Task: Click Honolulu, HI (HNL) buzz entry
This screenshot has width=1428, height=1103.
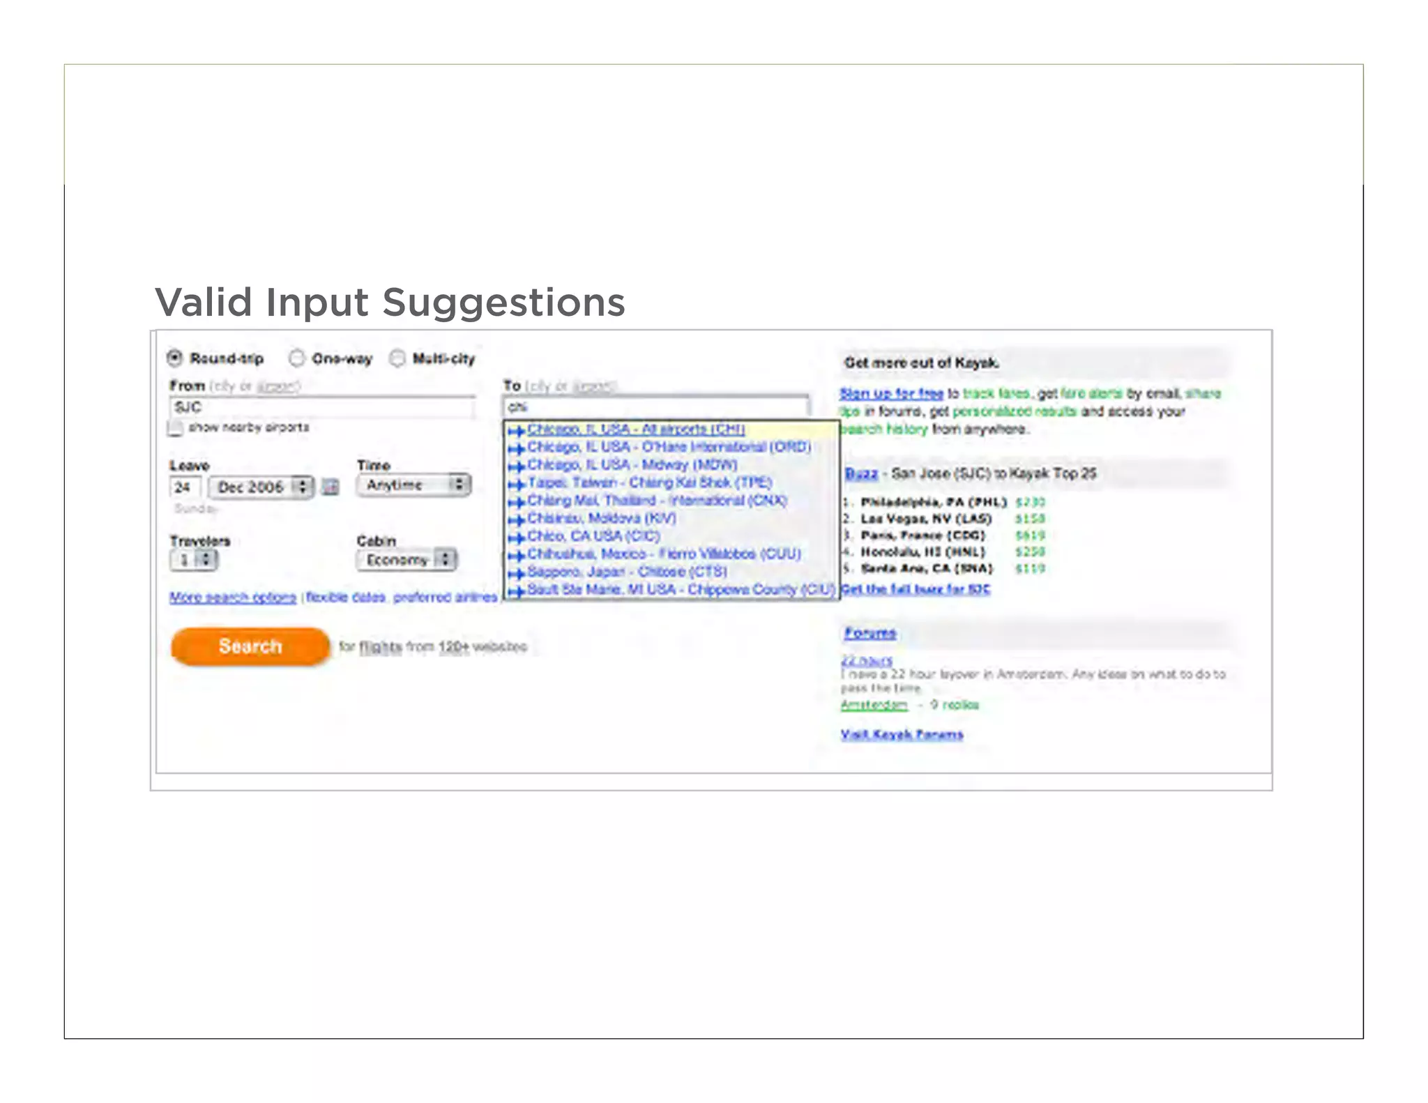Action: (923, 552)
